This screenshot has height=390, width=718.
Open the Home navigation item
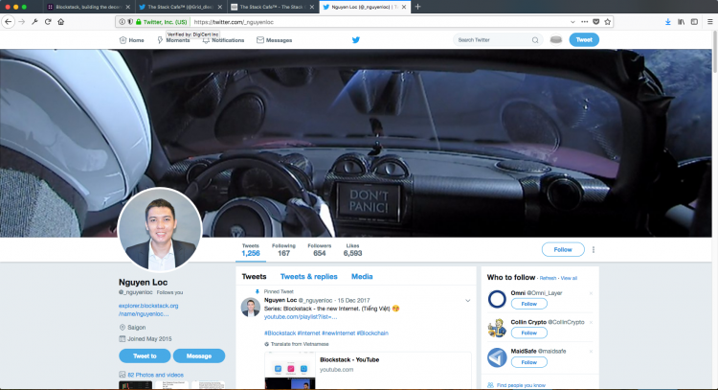click(x=131, y=40)
